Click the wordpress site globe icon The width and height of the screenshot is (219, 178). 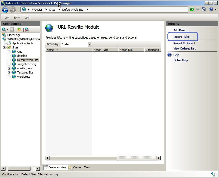(14, 77)
